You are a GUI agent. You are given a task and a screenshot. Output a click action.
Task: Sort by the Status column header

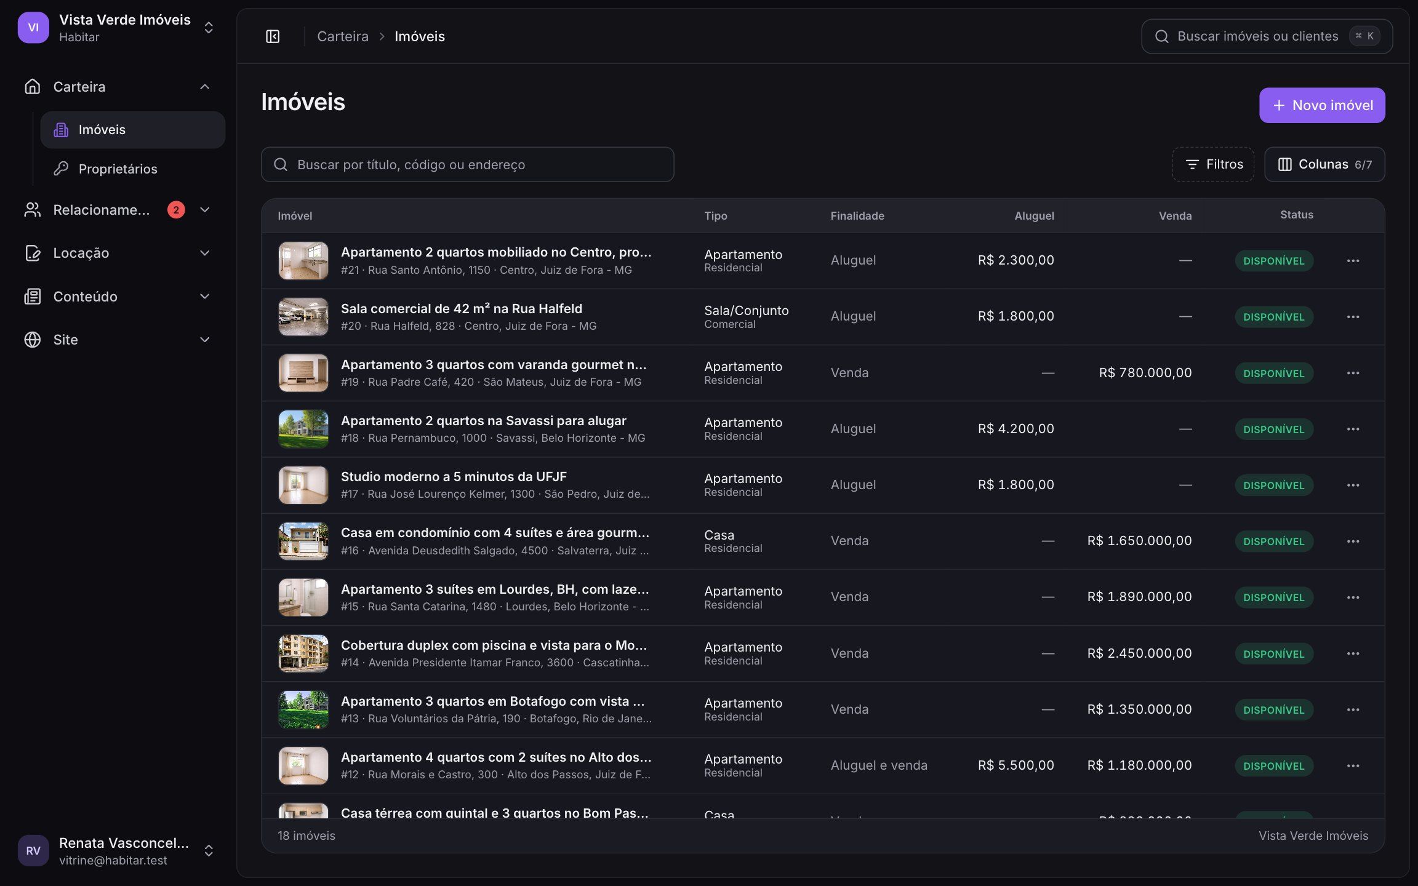[x=1297, y=215]
